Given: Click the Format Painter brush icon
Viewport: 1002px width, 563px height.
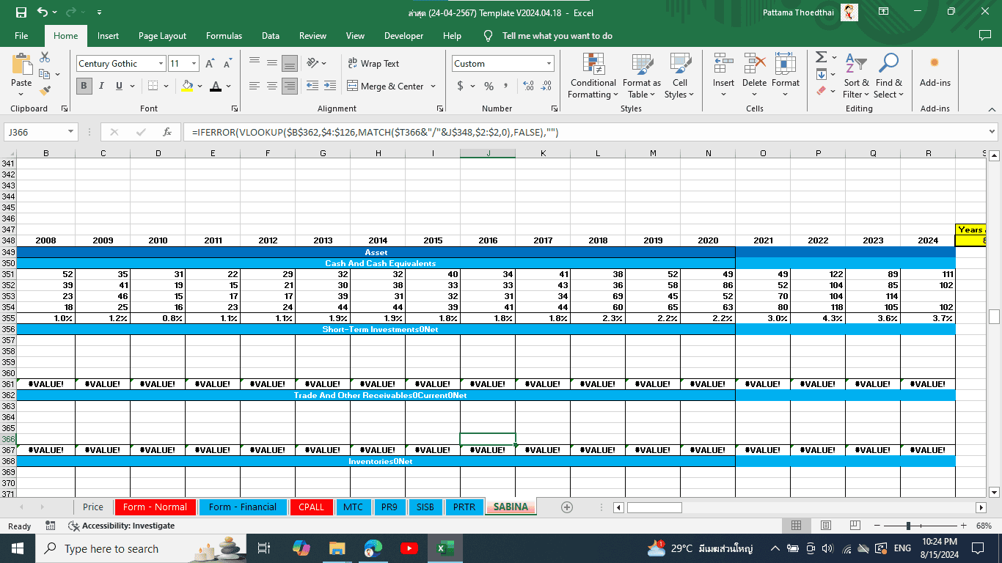Looking at the screenshot, I should tap(45, 91).
